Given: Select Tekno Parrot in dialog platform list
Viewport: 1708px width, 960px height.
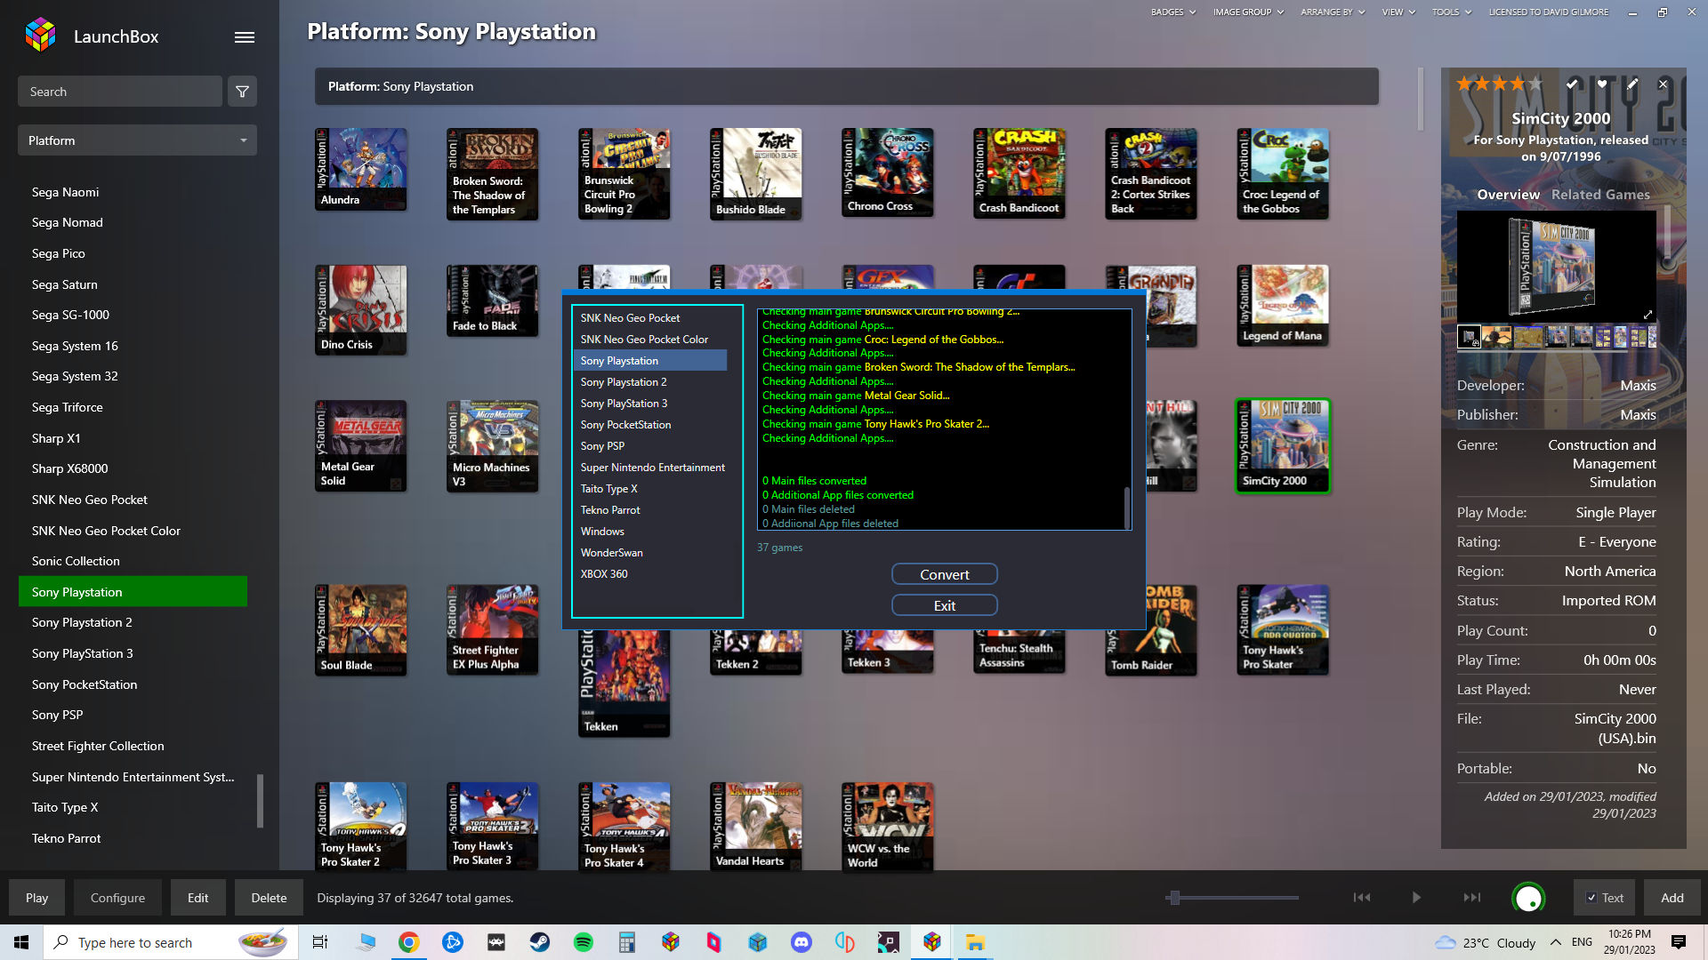Looking at the screenshot, I should click(649, 510).
